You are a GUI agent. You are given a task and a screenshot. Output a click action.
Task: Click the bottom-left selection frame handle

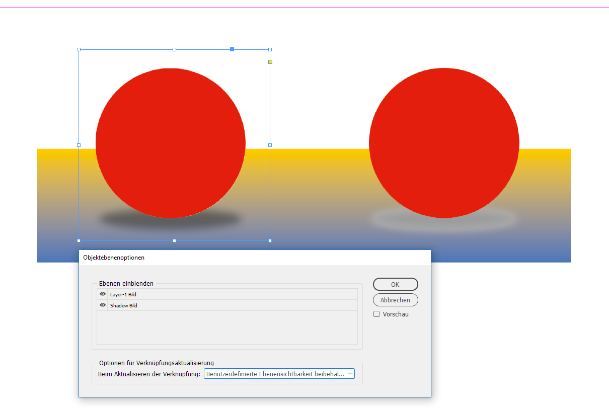click(79, 240)
